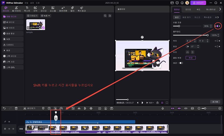224x136 pixels.
Task: Select the 배경 제거 background removal sub-tab
Action: (186, 17)
